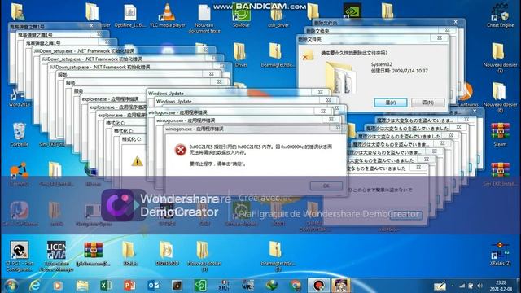Launch the XRelais (2) desktop shortcut
521x293 pixels.
500,253
